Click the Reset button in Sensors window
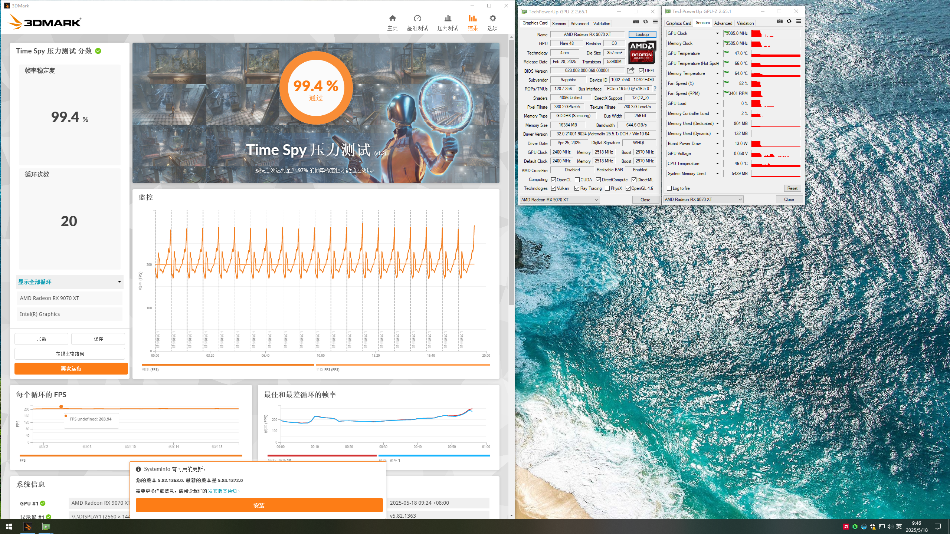The image size is (950, 534). pos(792,188)
